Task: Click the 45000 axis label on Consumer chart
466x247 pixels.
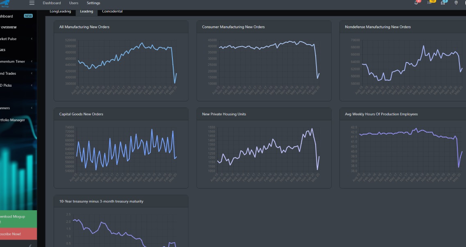Action: click(212, 40)
